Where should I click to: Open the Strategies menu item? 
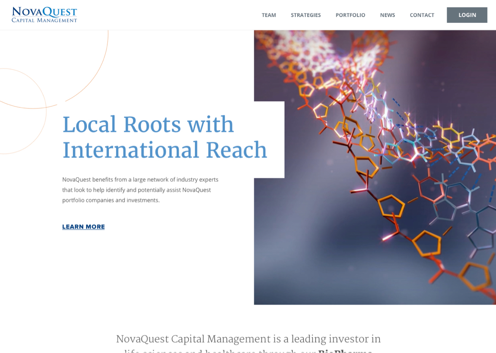click(306, 15)
